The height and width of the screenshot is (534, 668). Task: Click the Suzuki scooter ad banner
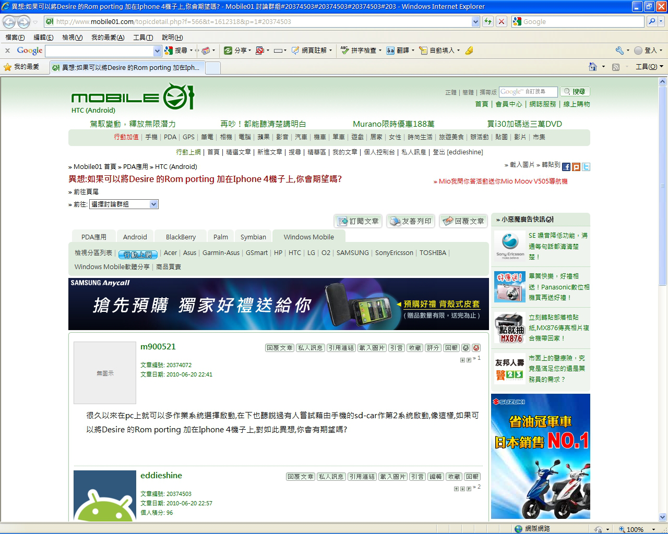coord(540,456)
